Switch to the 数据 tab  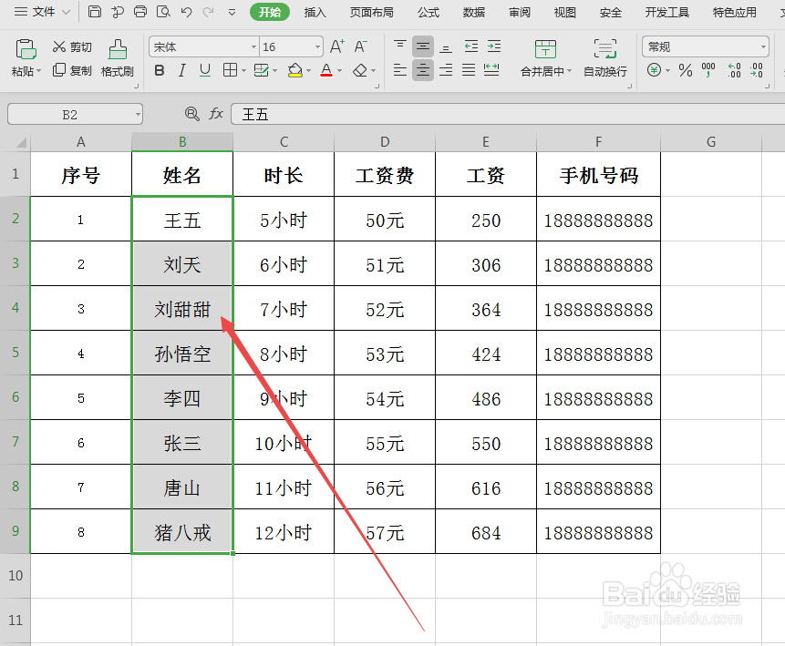473,12
